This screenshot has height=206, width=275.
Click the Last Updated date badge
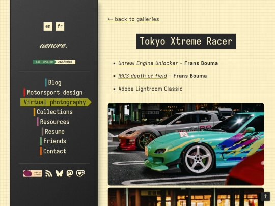pyautogui.click(x=54, y=62)
